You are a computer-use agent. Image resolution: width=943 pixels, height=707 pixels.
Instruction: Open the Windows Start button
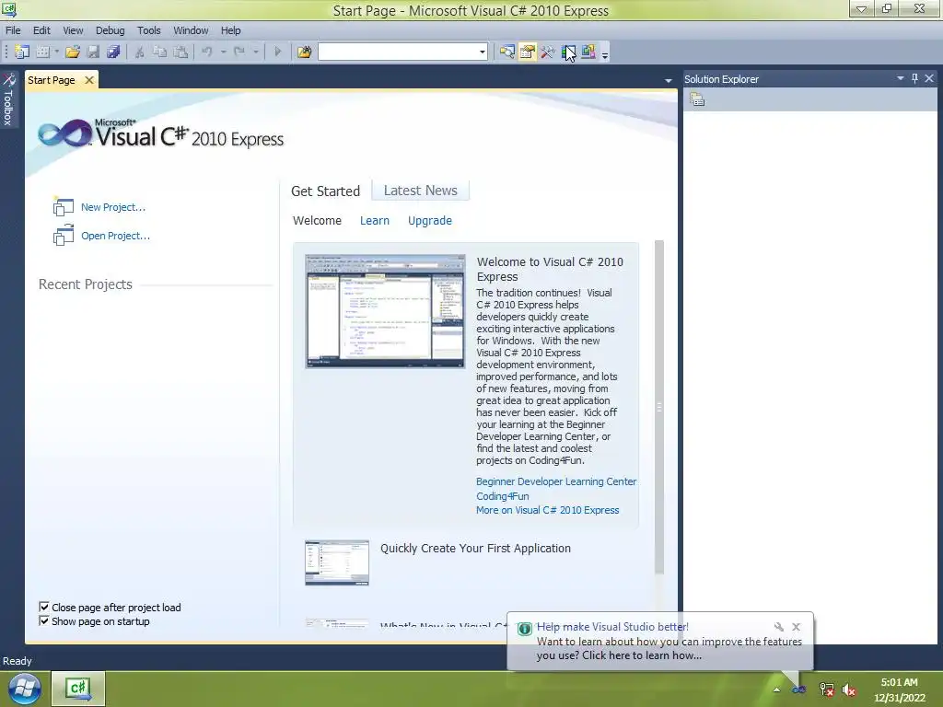[x=24, y=689]
